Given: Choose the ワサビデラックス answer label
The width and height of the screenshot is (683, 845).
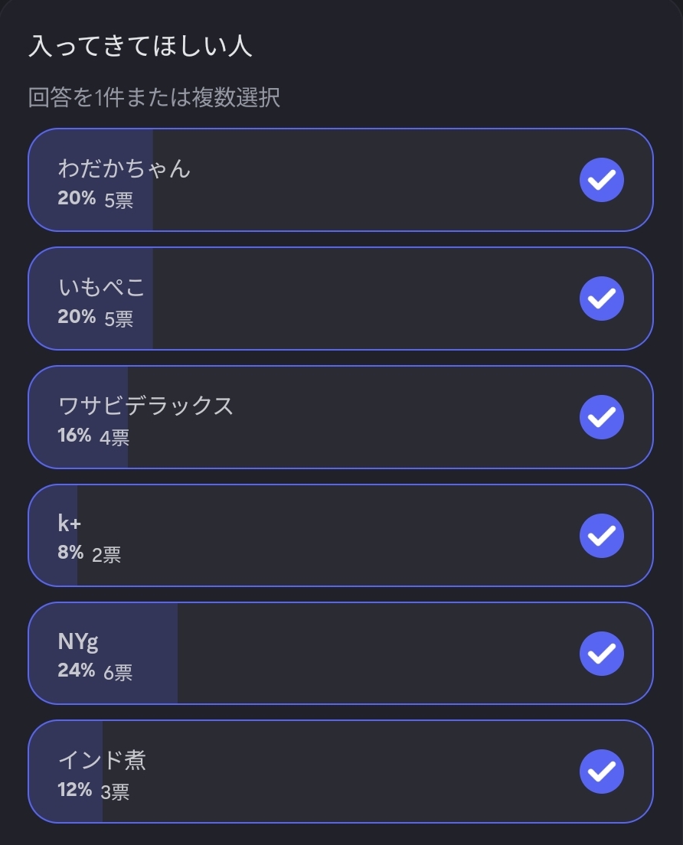Looking at the screenshot, I should [145, 405].
